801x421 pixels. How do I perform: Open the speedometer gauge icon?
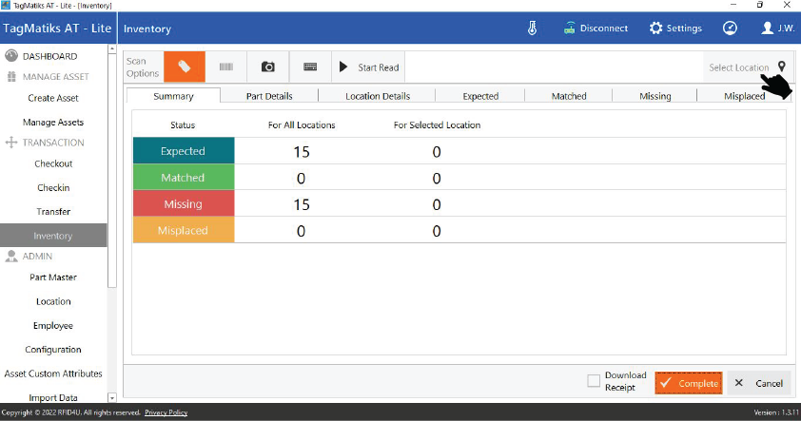tap(730, 29)
